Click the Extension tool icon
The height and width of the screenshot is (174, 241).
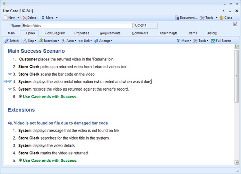coord(41,40)
